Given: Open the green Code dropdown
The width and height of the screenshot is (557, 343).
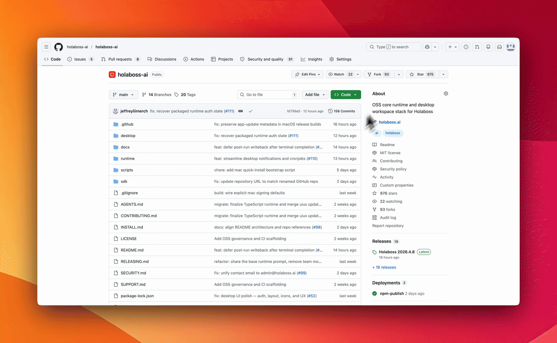Looking at the screenshot, I should [346, 94].
